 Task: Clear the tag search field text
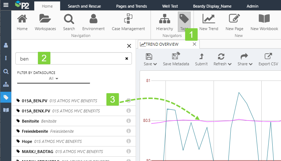pyautogui.click(x=126, y=58)
